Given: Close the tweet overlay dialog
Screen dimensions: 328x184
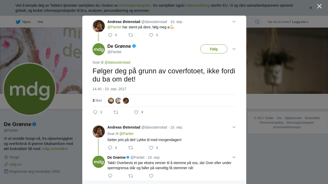Looking at the screenshot, I should coord(319,6).
